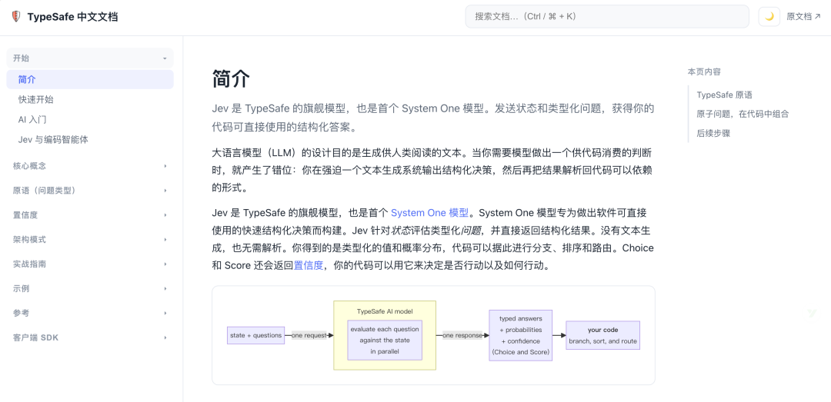831x402 pixels.
Task: Select 简介 in the sidebar
Action: point(89,79)
